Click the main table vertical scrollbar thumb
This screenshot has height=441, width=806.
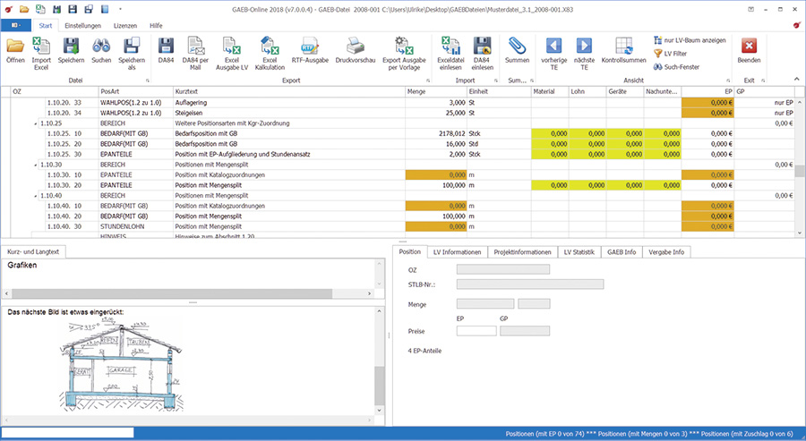pyautogui.click(x=800, y=171)
